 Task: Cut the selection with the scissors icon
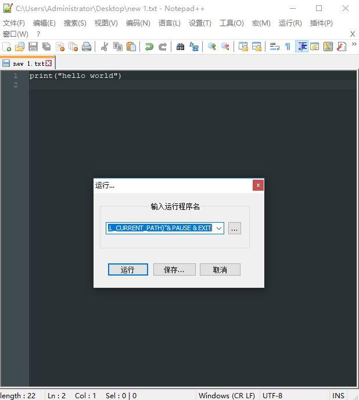pos(105,47)
